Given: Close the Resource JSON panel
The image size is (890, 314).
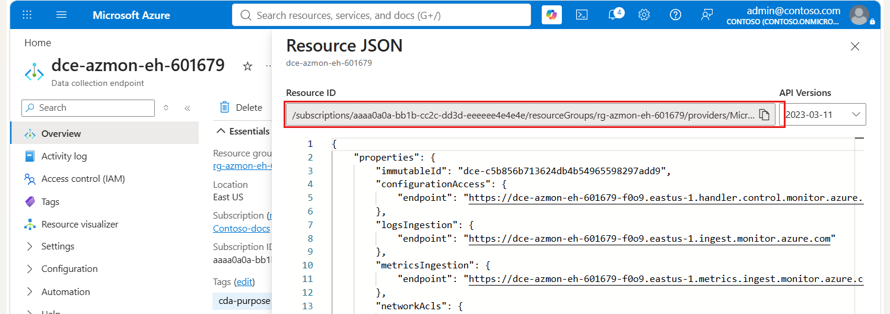Looking at the screenshot, I should click(855, 46).
